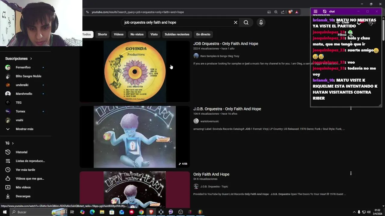Select the Shorts filter chip
Viewport: 385px width, 216px height.
click(102, 34)
